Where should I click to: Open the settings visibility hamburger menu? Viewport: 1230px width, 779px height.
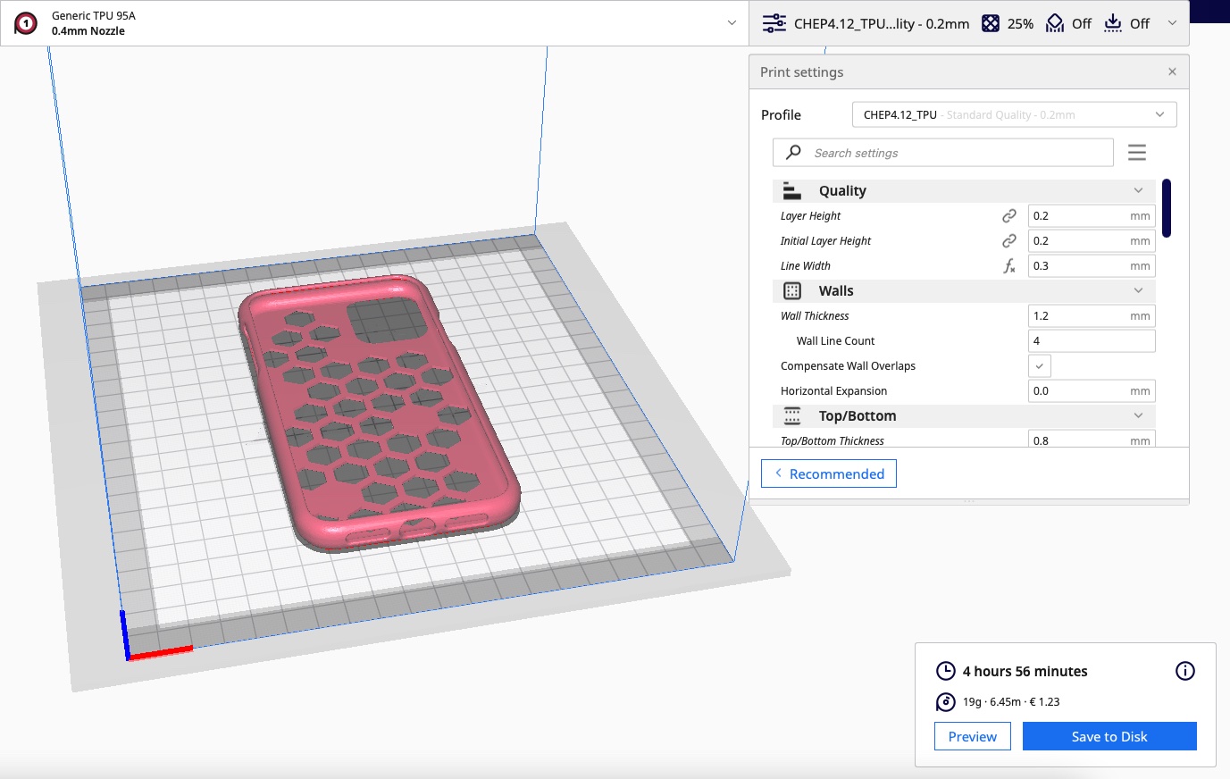tap(1136, 152)
